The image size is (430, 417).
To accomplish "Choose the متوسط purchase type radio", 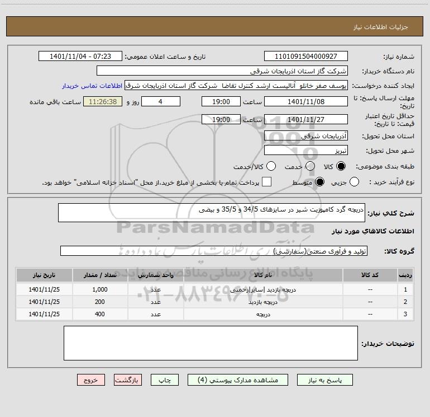I will (x=319, y=182).
